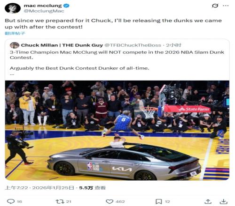The height and width of the screenshot is (206, 235).
Task: Open mac mcclung's profile avatar
Action: [13, 8]
